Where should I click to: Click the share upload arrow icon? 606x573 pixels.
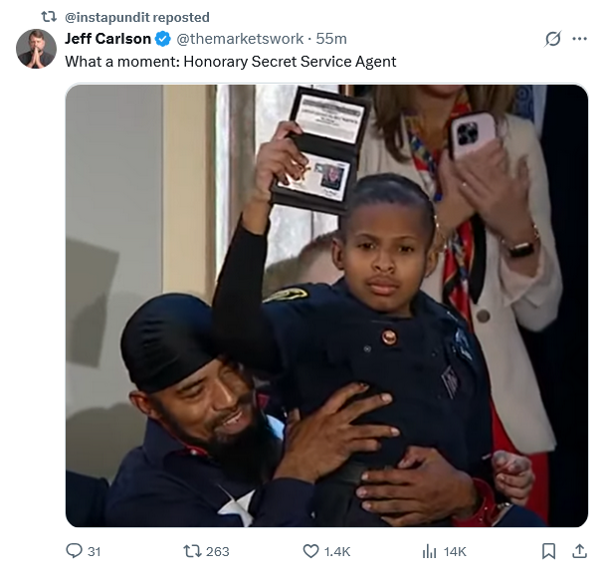pyautogui.click(x=580, y=551)
